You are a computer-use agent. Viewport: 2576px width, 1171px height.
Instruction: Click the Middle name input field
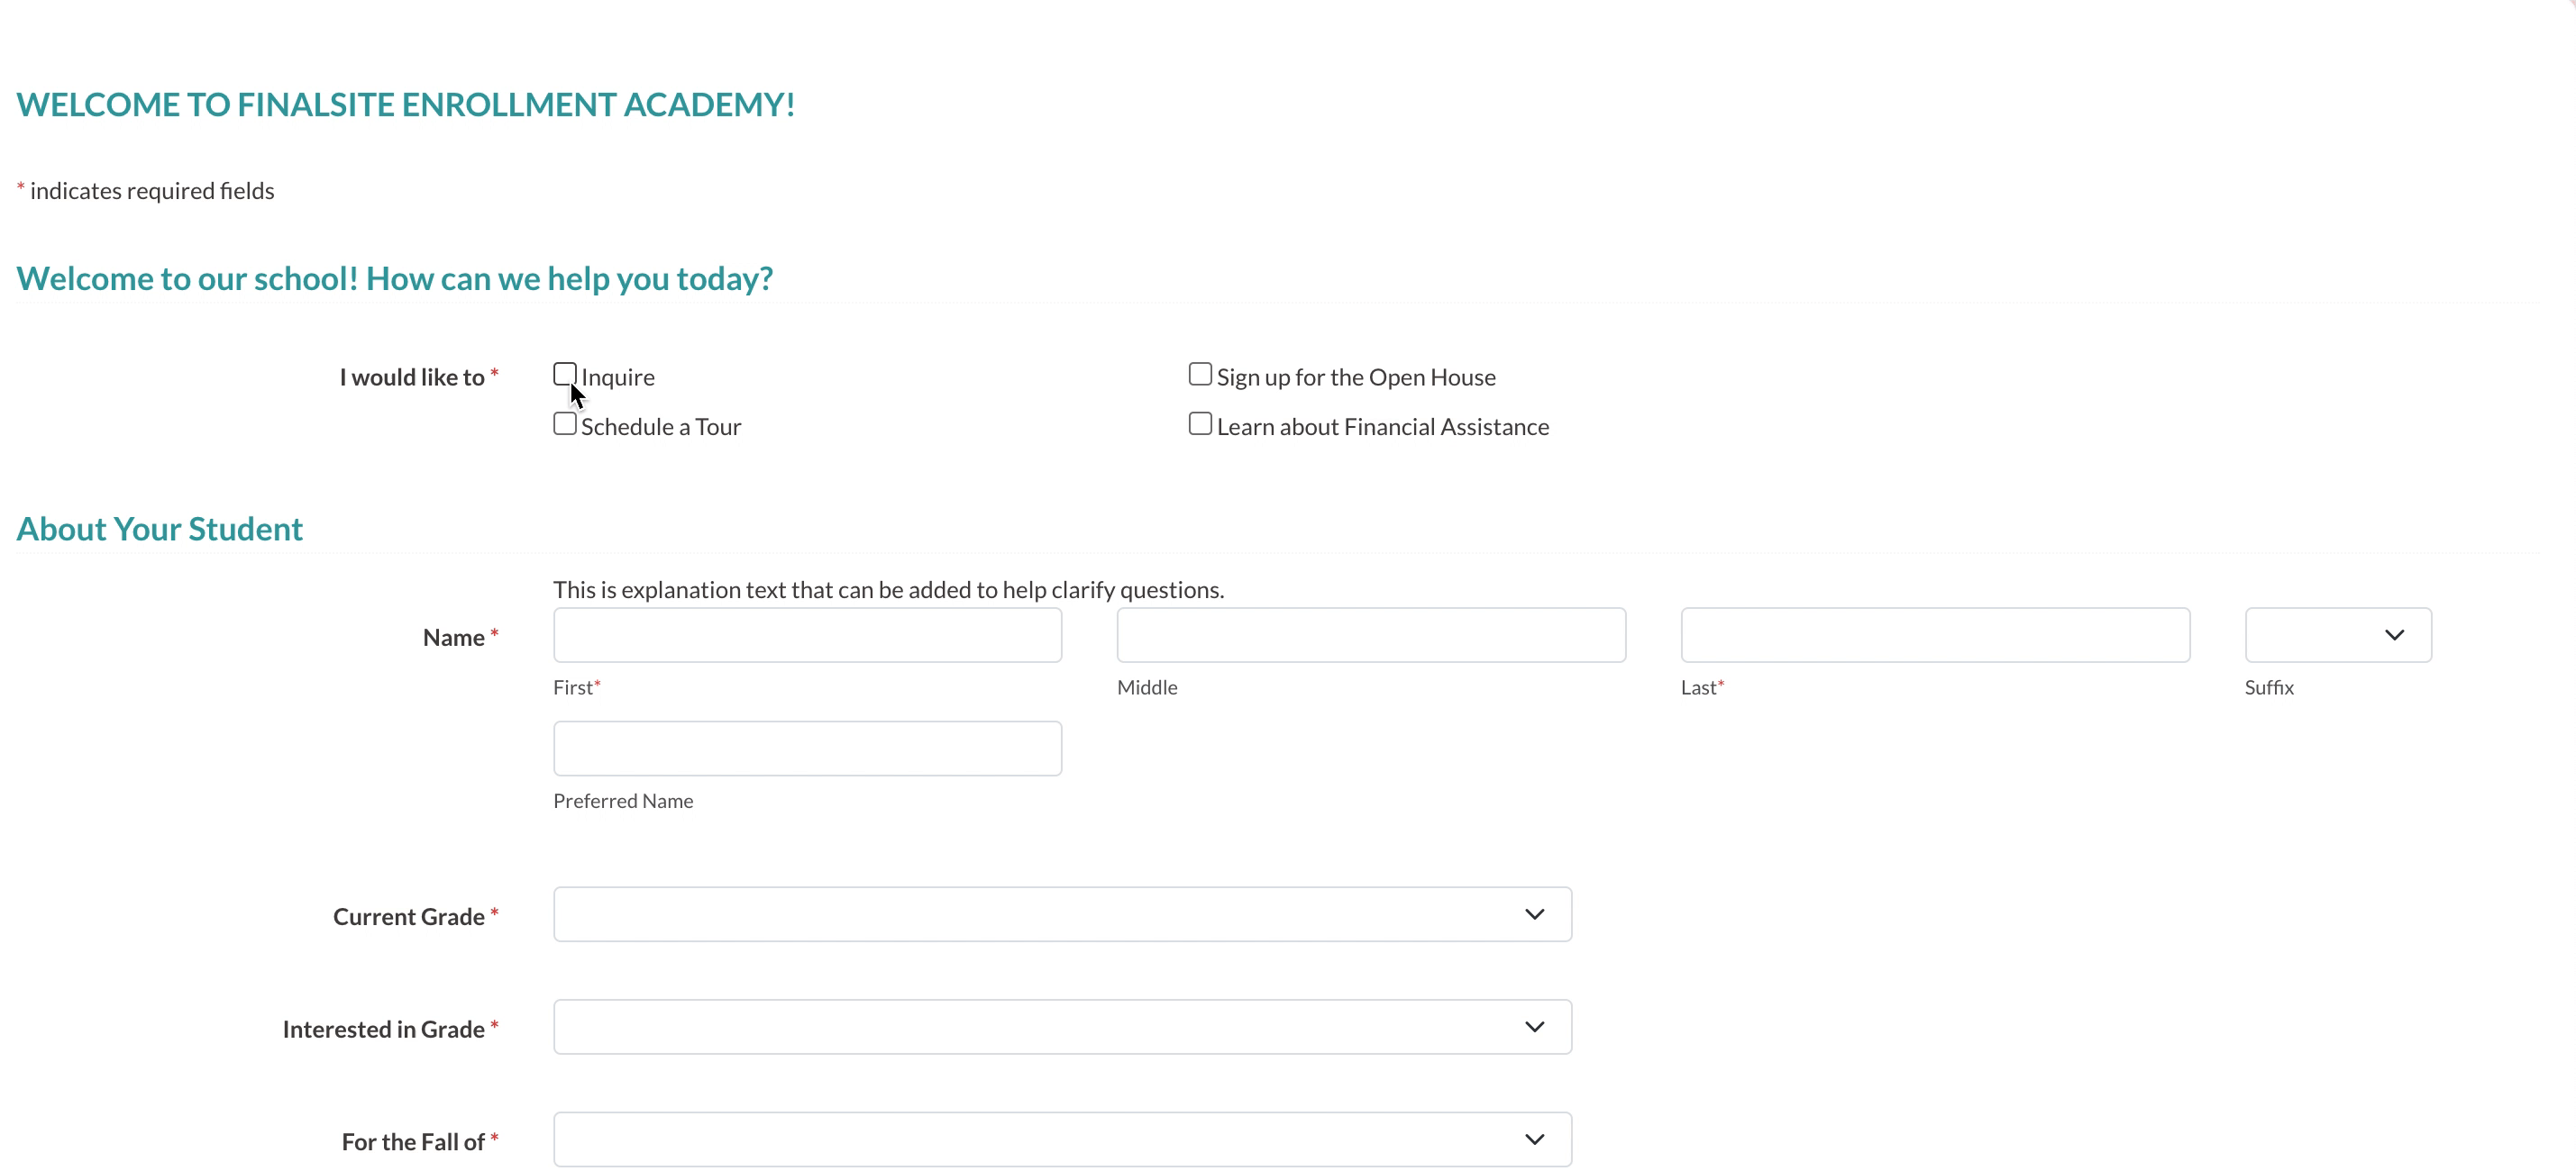pyautogui.click(x=1372, y=636)
